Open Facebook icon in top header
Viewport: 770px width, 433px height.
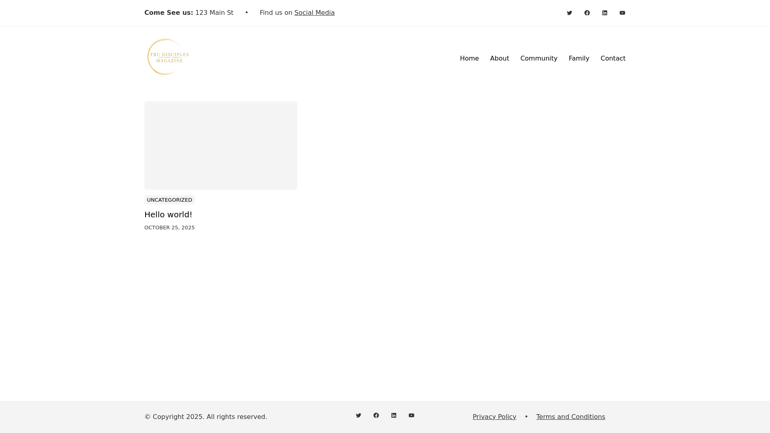(x=587, y=13)
